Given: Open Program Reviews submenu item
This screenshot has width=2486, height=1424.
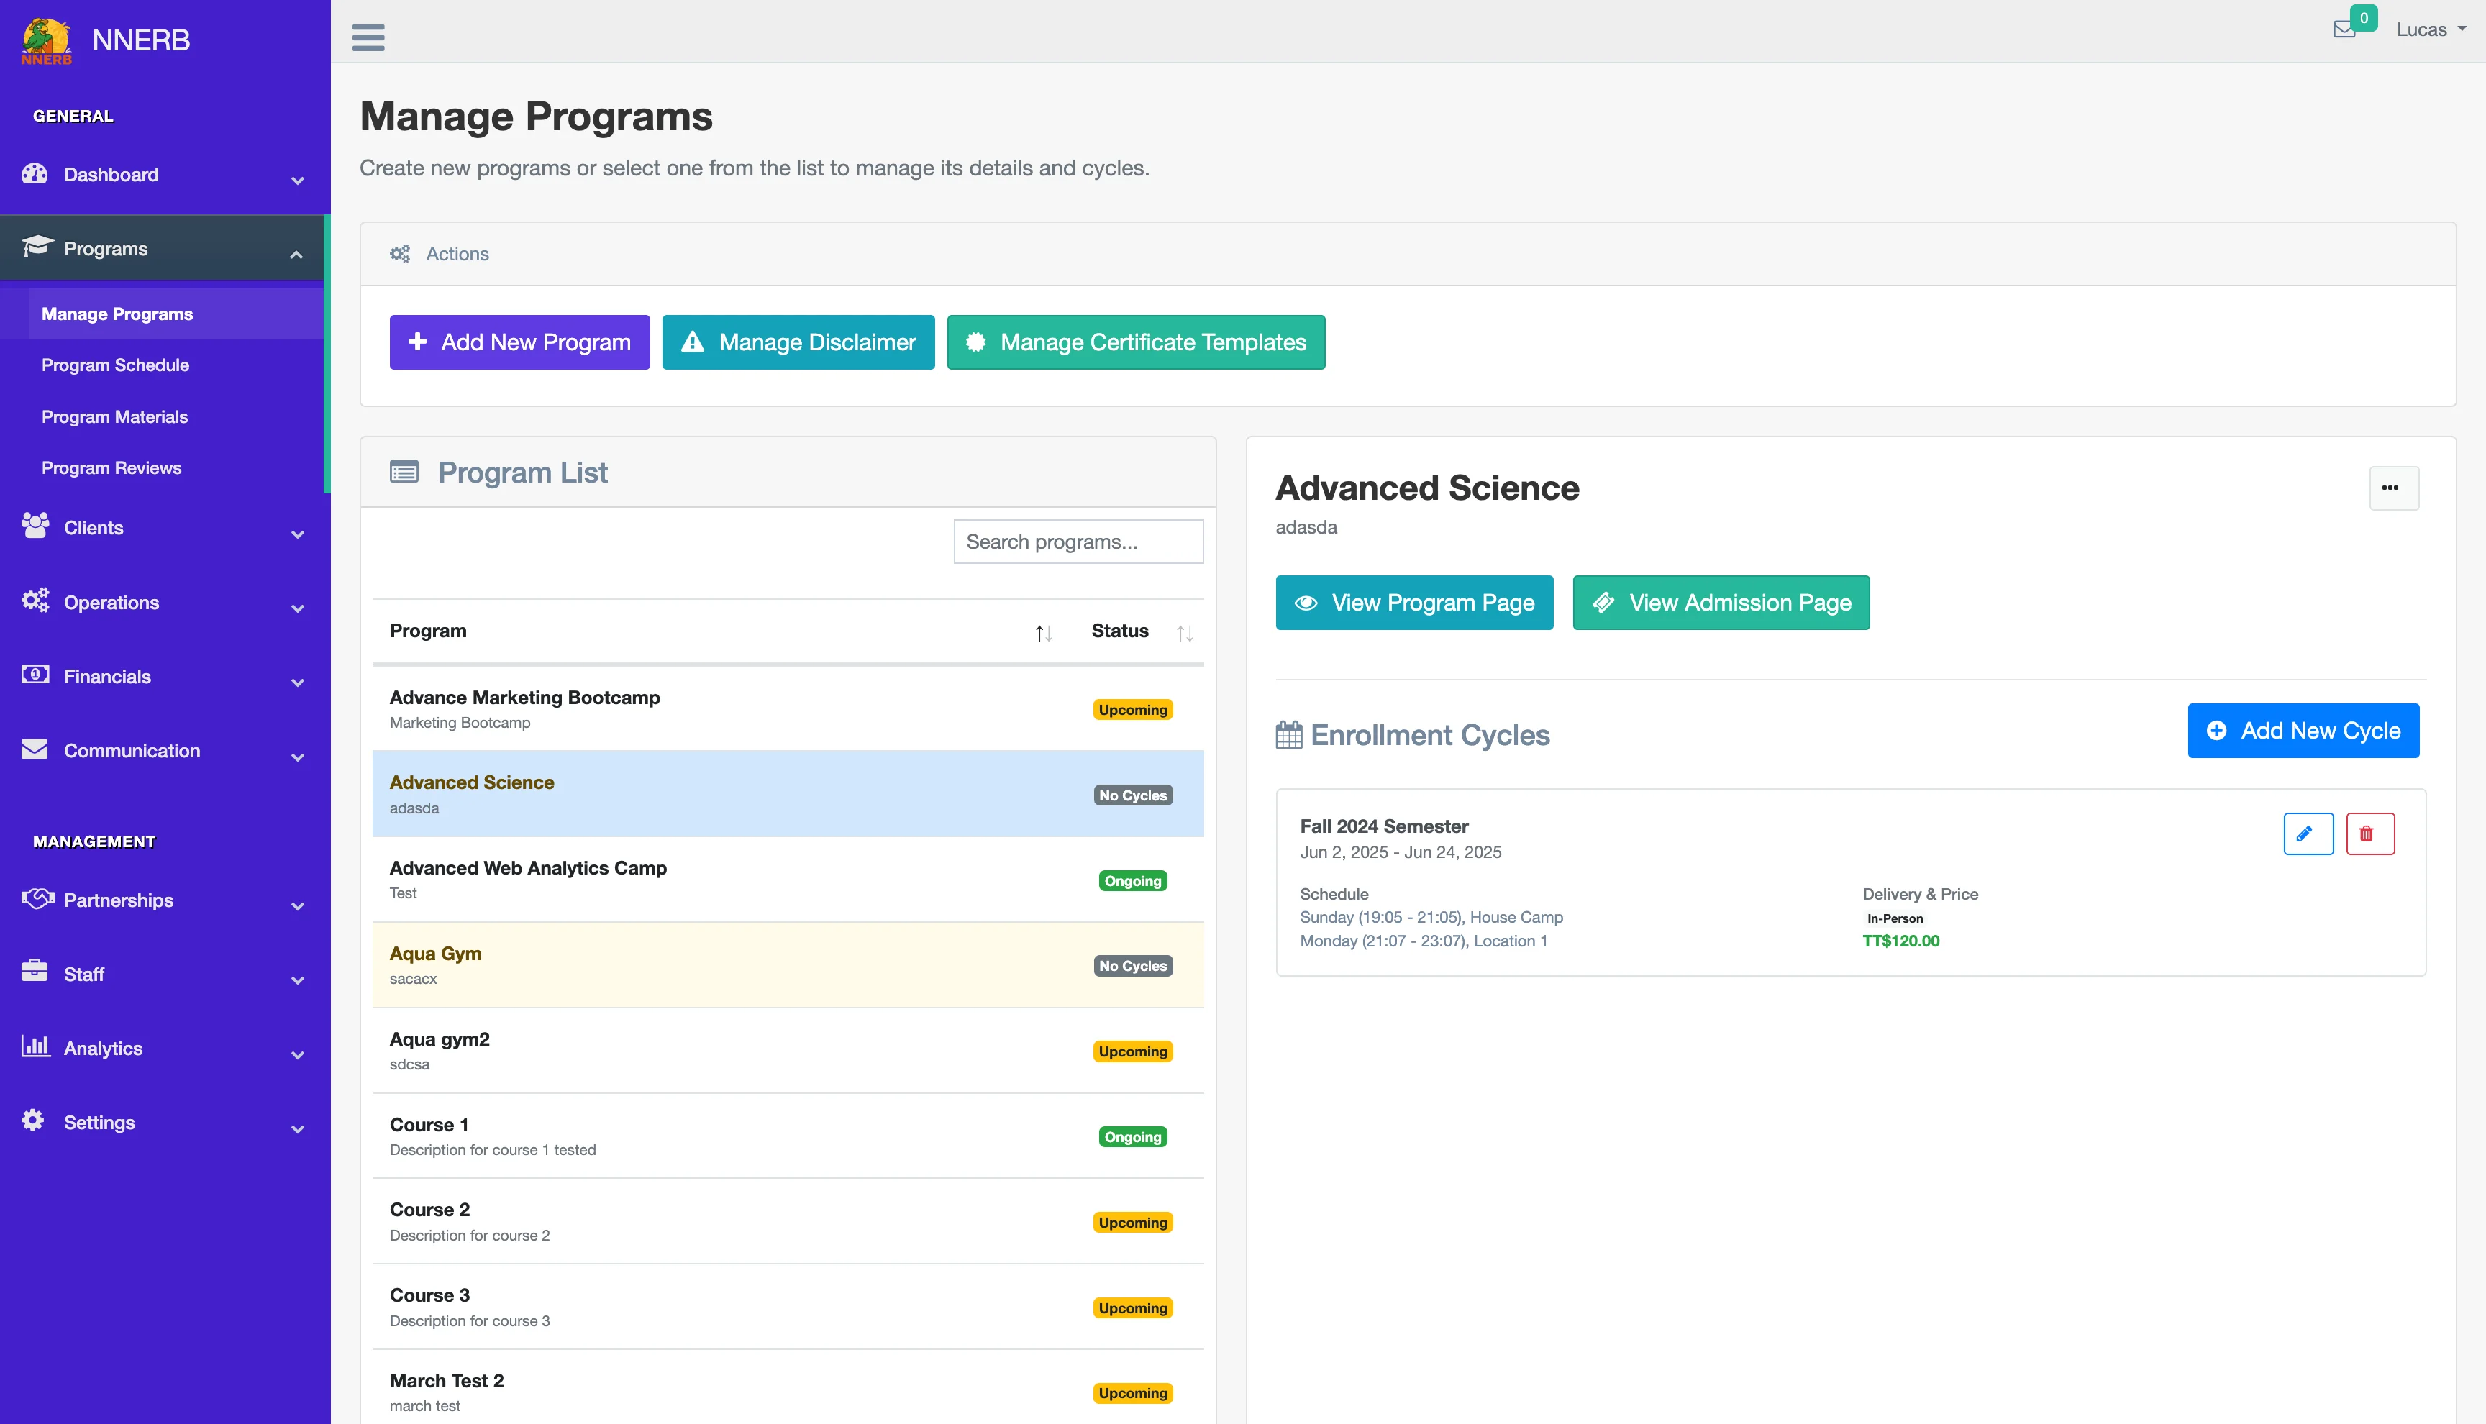Looking at the screenshot, I should [x=111, y=467].
